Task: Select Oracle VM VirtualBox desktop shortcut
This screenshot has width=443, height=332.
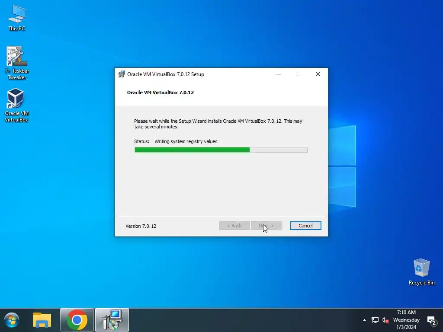Action: point(16,105)
